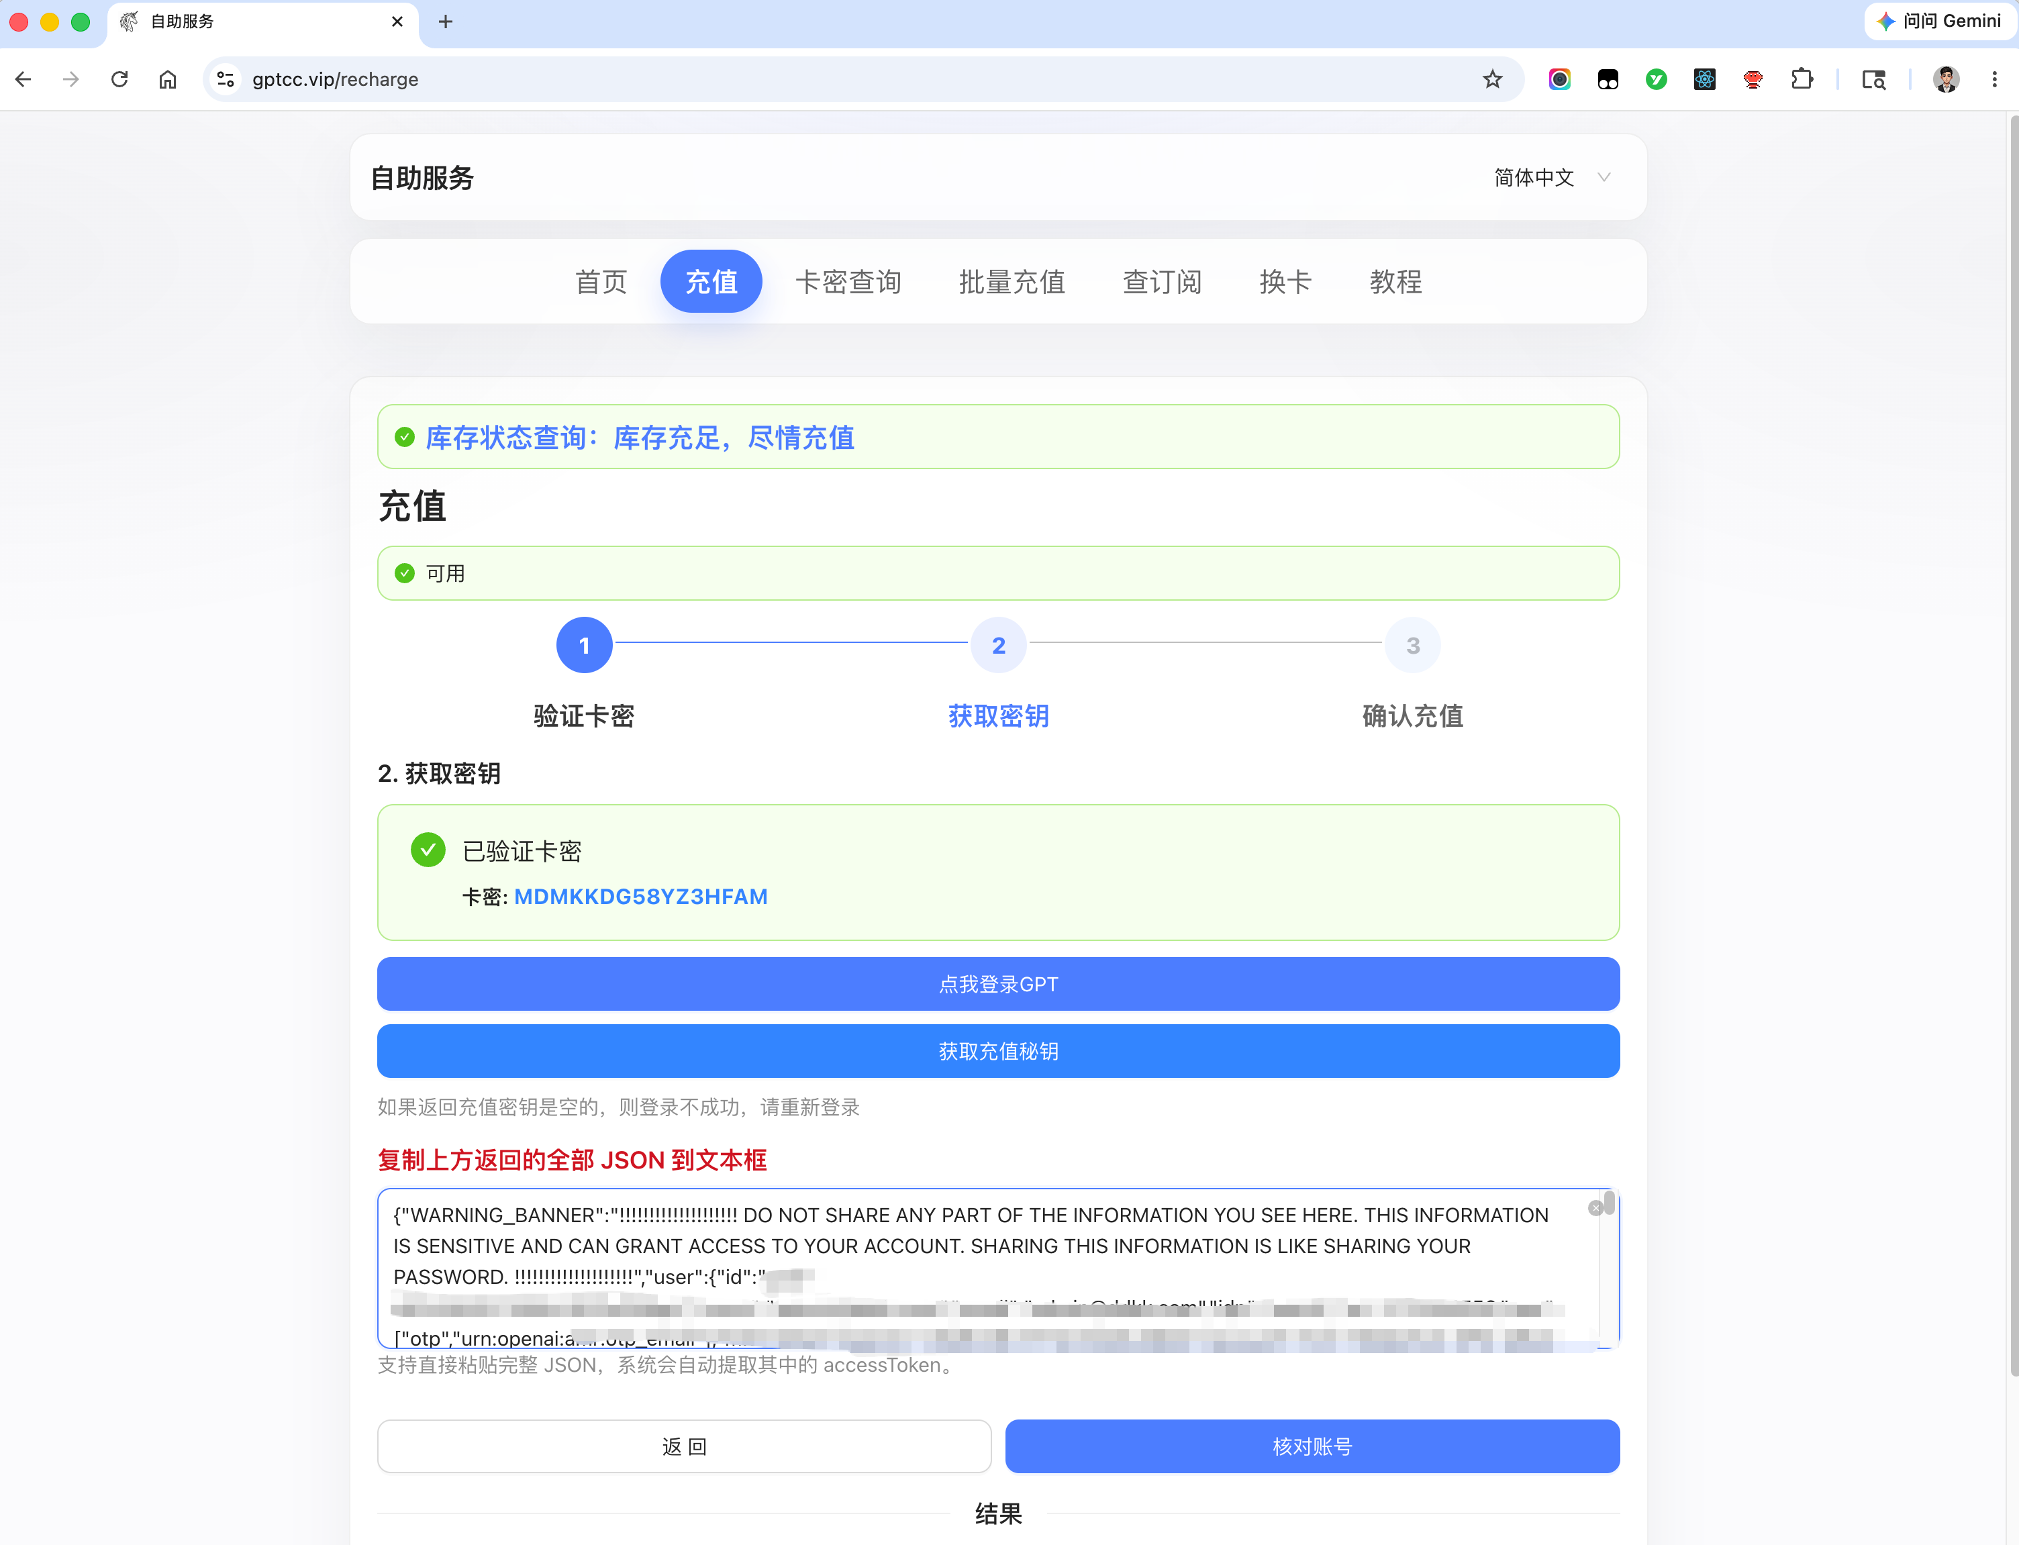Click the 核对账号 button

pyautogui.click(x=1313, y=1446)
